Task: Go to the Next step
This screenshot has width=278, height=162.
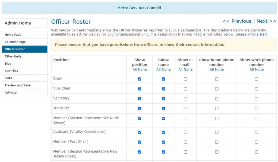Action: (266, 21)
